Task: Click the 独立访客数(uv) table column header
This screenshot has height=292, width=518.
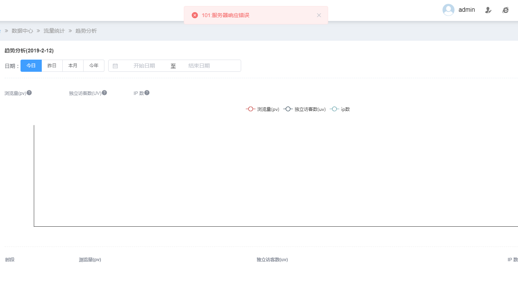Action: [272, 260]
